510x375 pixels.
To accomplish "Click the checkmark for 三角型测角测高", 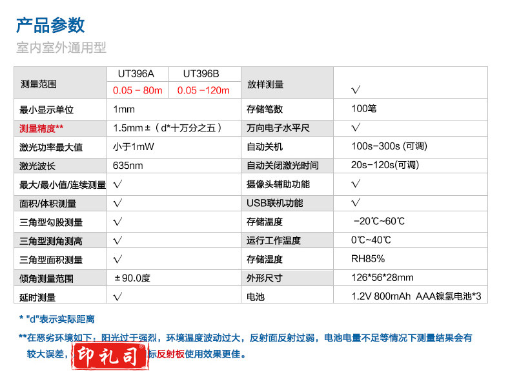I will pyautogui.click(x=118, y=240).
